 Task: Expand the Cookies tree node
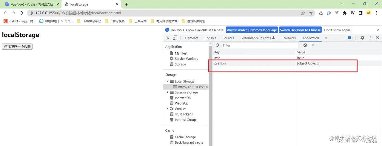point(168,109)
